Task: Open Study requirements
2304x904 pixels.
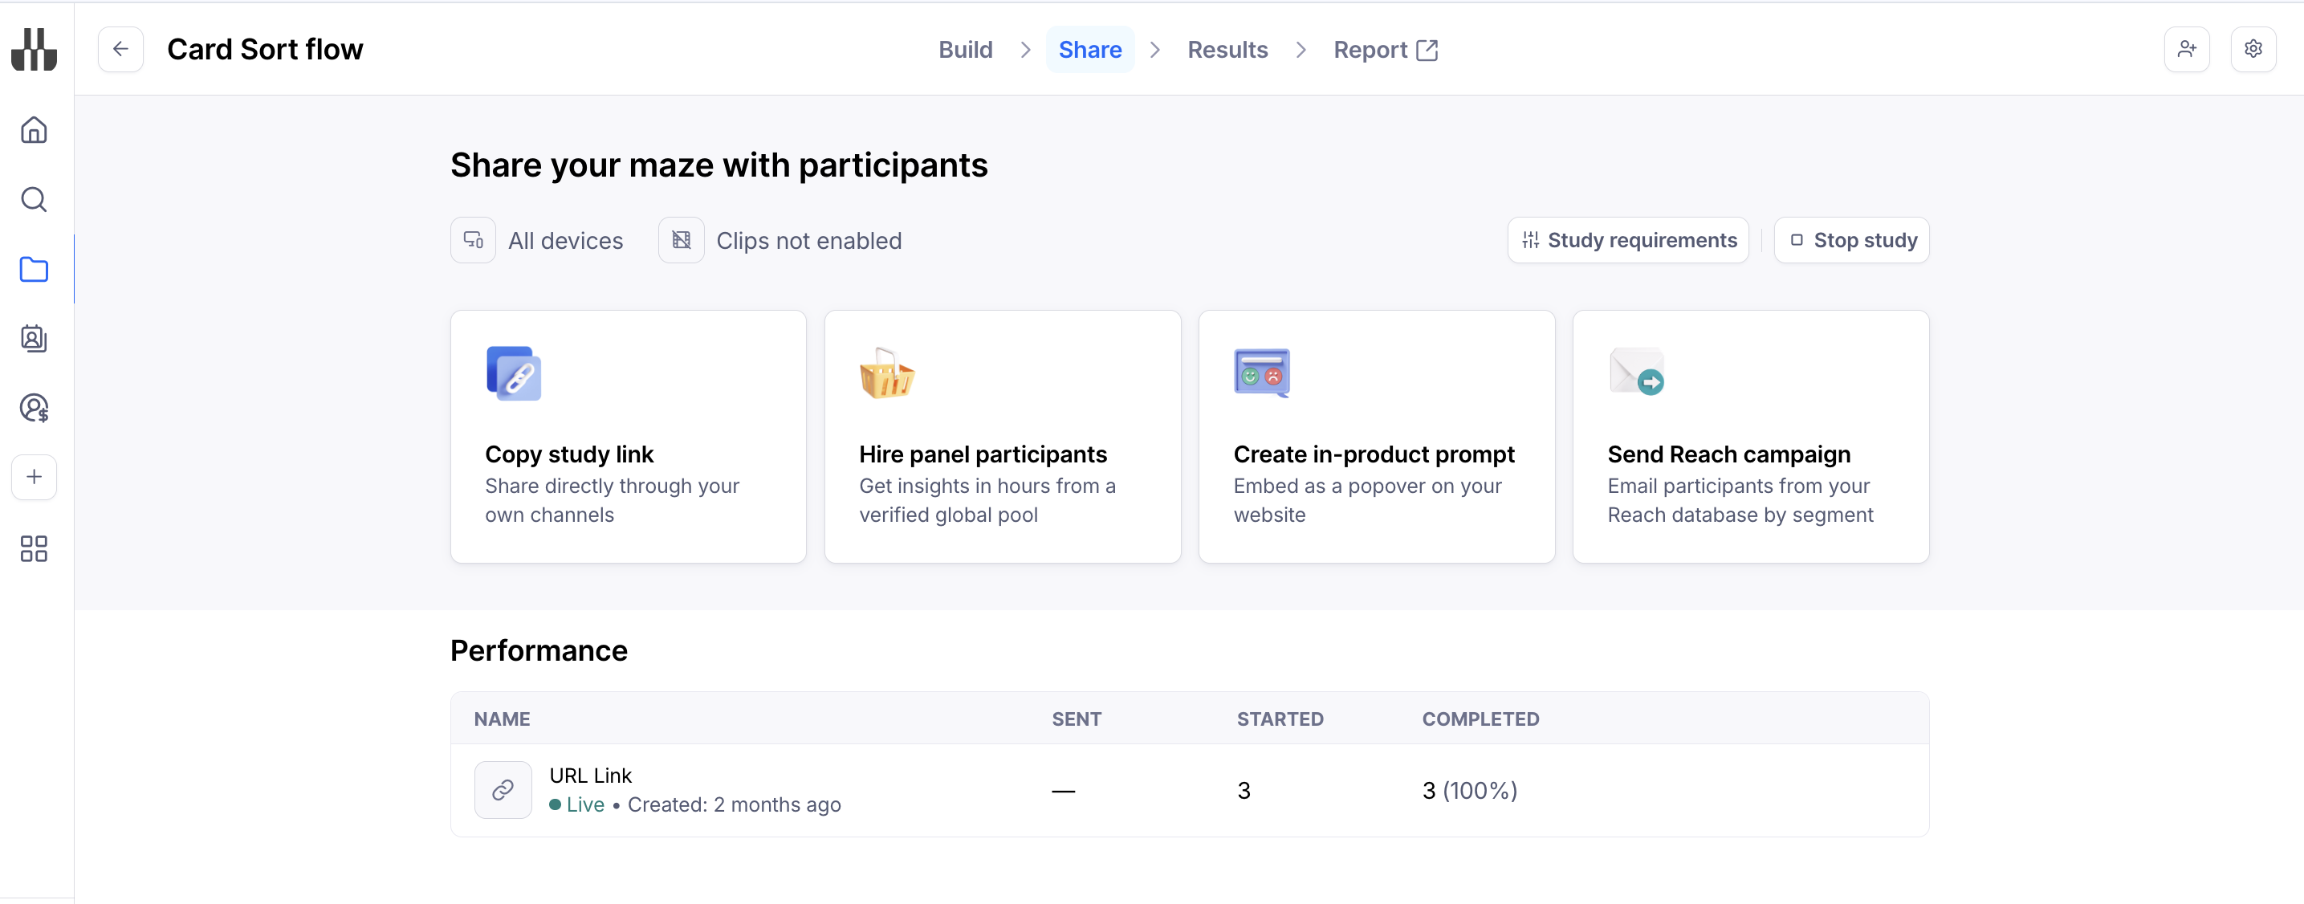Action: coord(1628,241)
